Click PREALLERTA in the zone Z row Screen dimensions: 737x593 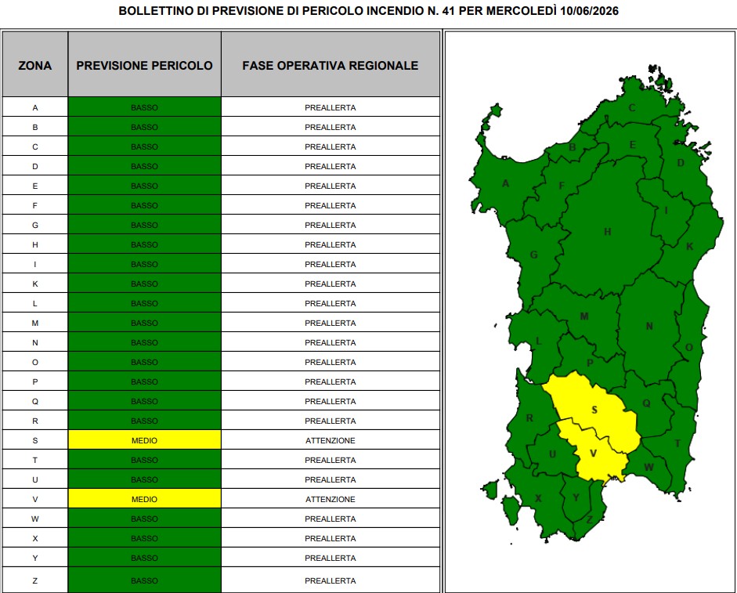(x=331, y=580)
